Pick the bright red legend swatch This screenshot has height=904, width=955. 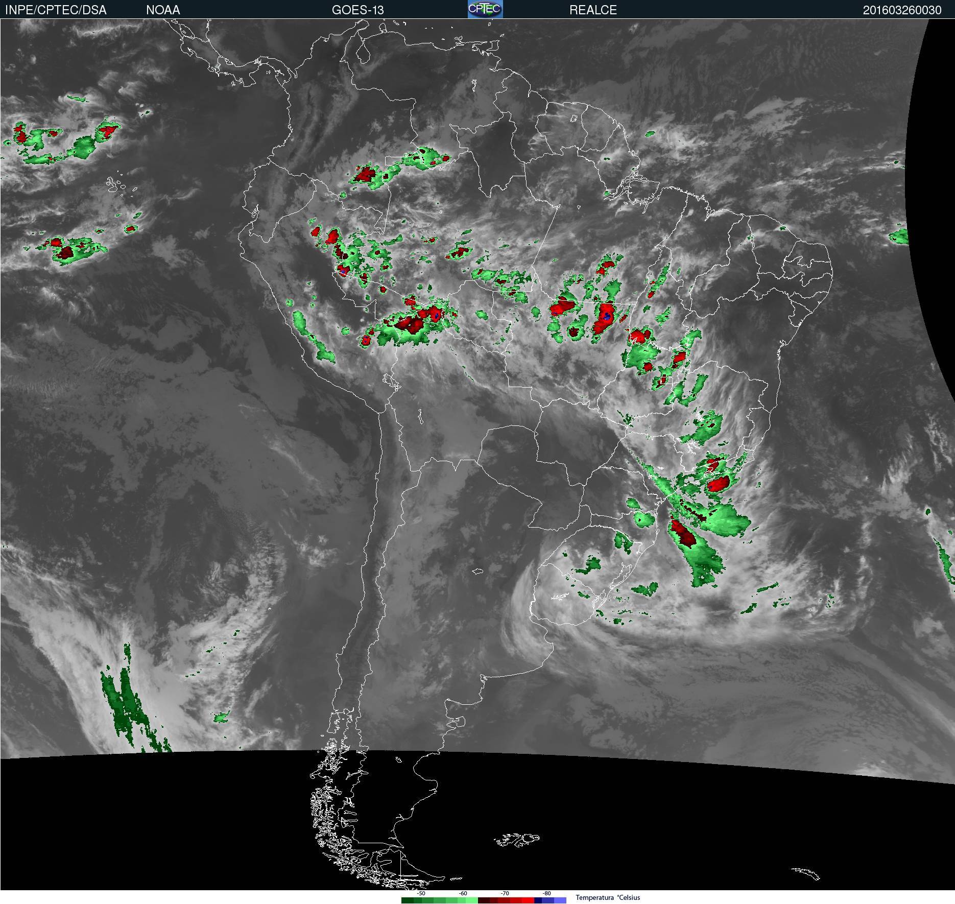[528, 900]
